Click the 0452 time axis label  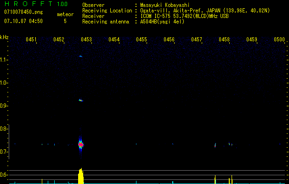[x=59, y=40]
